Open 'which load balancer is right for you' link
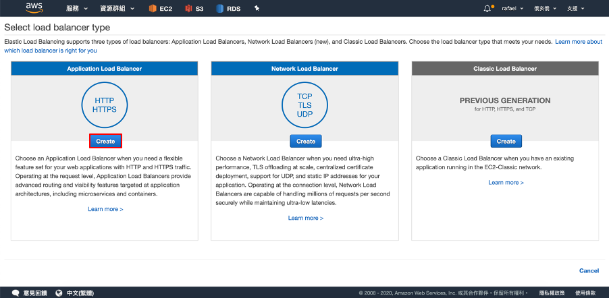Viewport: 609px width, 298px height. point(51,51)
